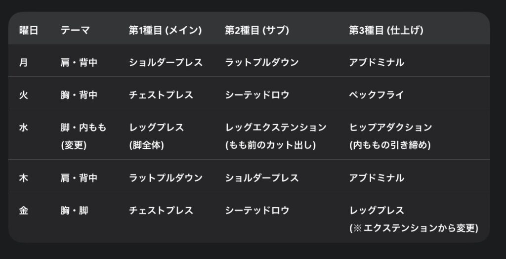The height and width of the screenshot is (259, 506).
Task: Select the 胸・背中 theme cell
Action: pyautogui.click(x=79, y=95)
